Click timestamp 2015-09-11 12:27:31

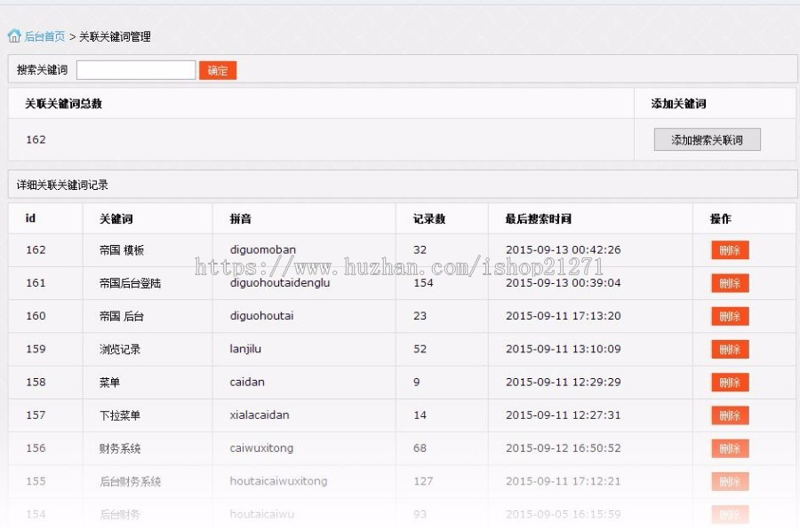pos(564,415)
